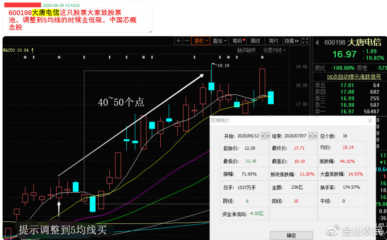Click the 阳线 count 10
The image size is (387, 240).
click(x=296, y=201)
